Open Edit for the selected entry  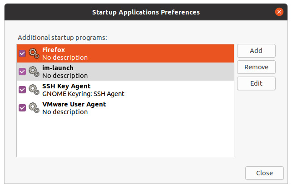point(256,83)
